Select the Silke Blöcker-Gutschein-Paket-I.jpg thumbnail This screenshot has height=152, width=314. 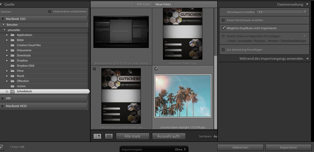point(121,96)
